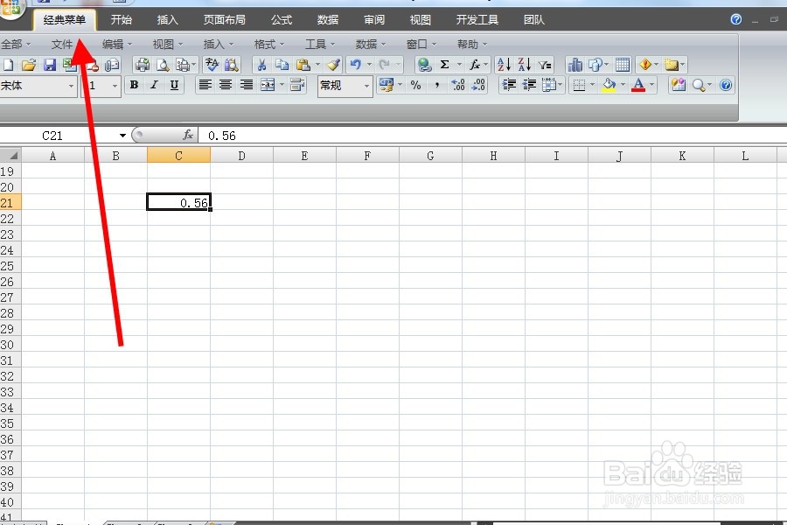787x525 pixels.
Task: Open Excel help from toolbar question icon
Action: click(x=726, y=86)
